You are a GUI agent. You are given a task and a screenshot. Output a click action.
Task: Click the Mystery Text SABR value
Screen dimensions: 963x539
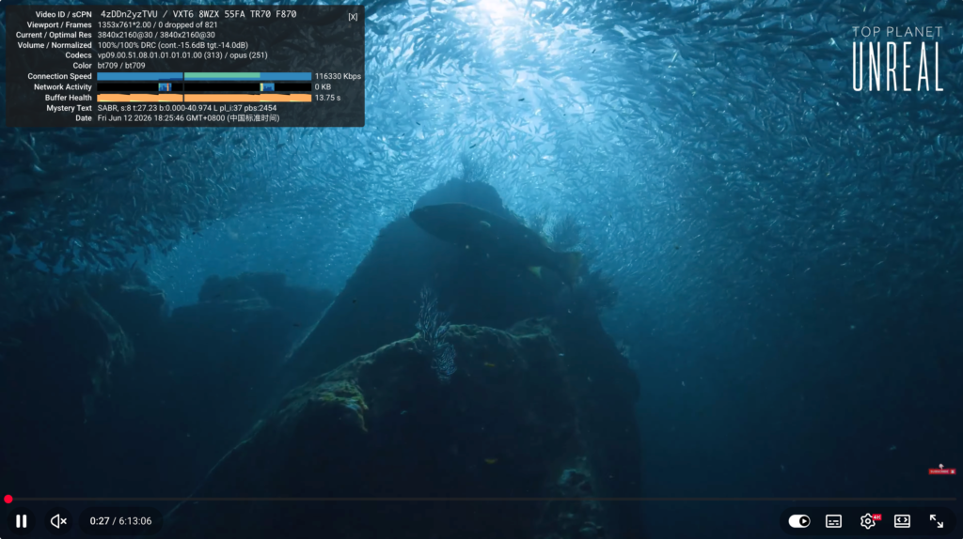187,108
